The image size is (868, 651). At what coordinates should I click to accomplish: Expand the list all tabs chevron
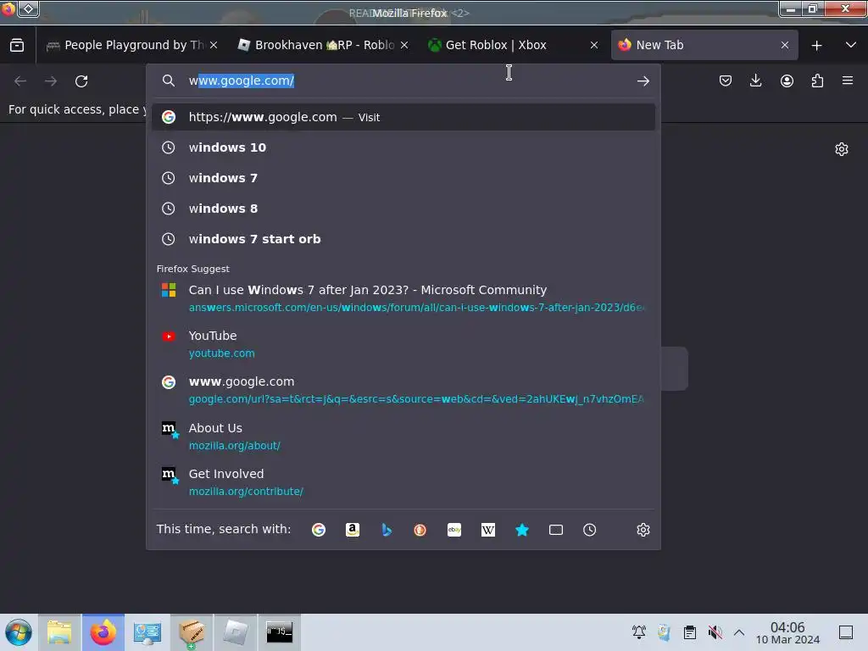[851, 45]
